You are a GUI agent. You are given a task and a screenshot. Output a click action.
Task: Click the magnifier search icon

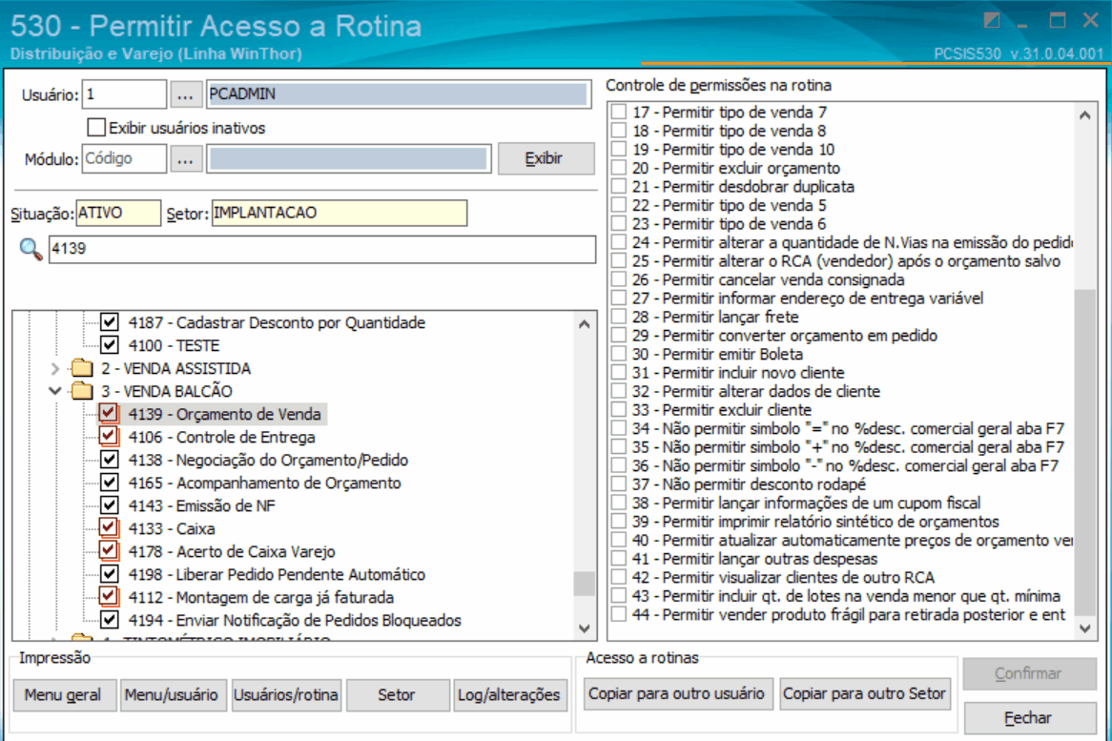pos(31,249)
